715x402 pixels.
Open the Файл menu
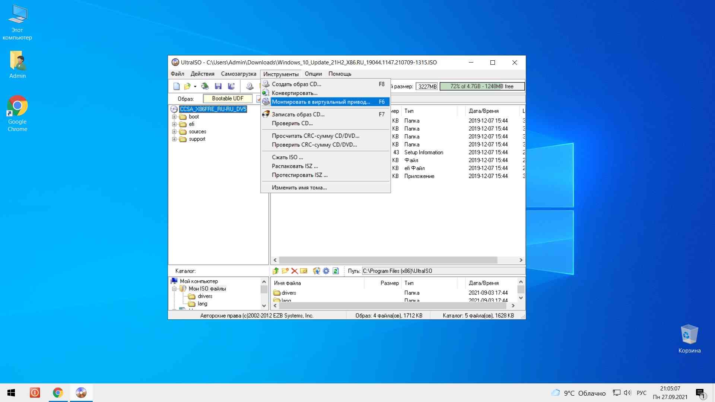[178, 74]
